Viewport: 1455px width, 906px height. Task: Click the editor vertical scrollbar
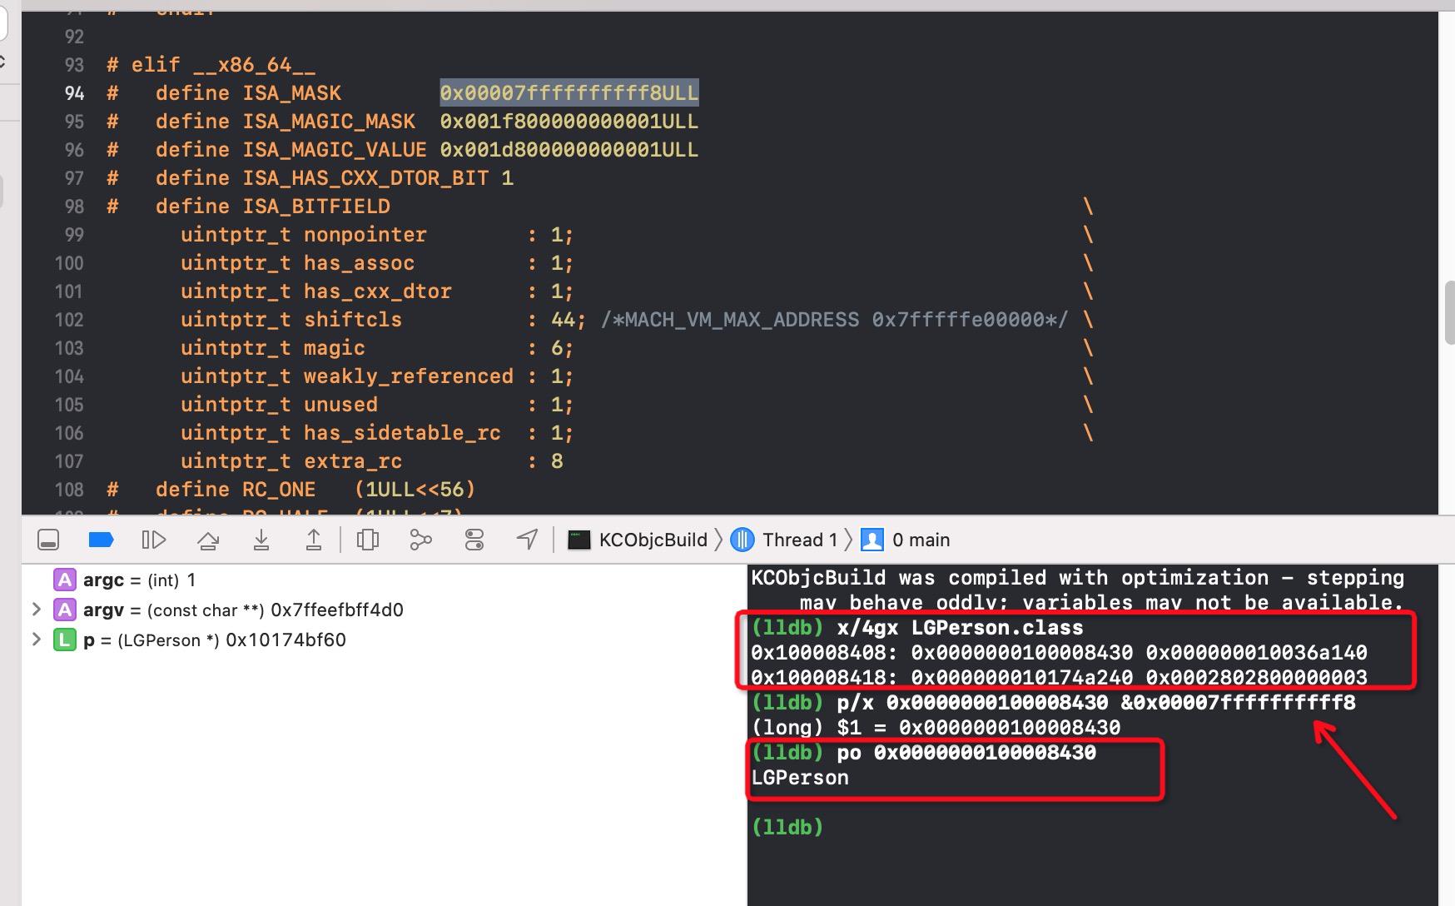point(1449,312)
